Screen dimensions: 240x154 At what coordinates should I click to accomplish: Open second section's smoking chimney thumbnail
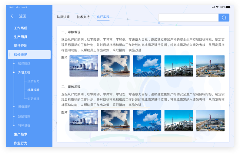pyautogui.click(x=115, y=121)
